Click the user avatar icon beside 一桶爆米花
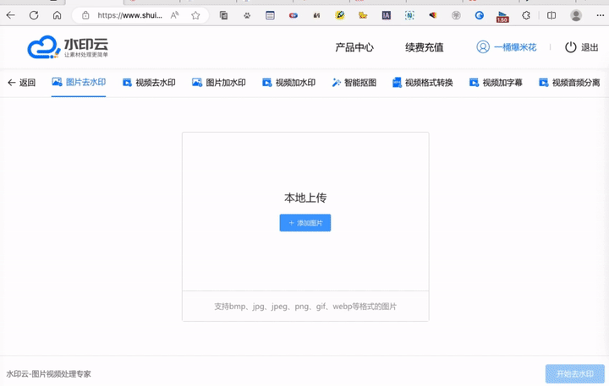Viewport: 609px width, 386px height. pos(483,47)
